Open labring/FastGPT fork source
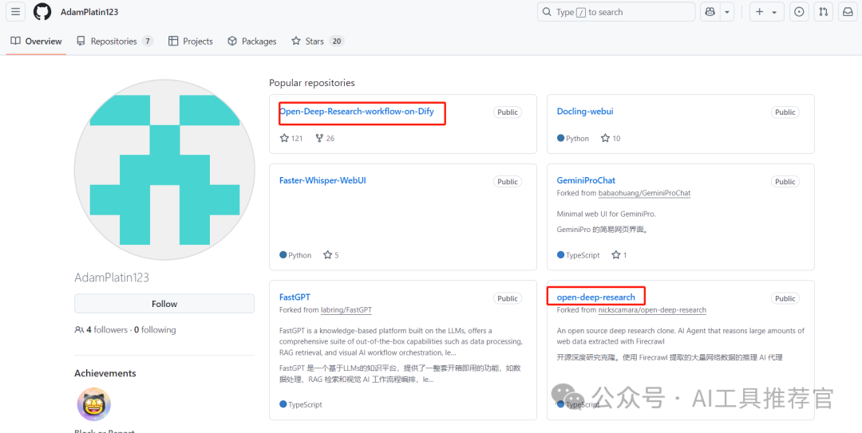The width and height of the screenshot is (862, 433). click(x=346, y=310)
